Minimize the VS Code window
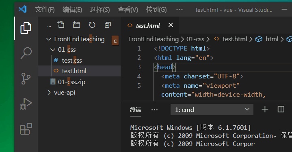The width and height of the screenshot is (292, 152). tap(284, 9)
